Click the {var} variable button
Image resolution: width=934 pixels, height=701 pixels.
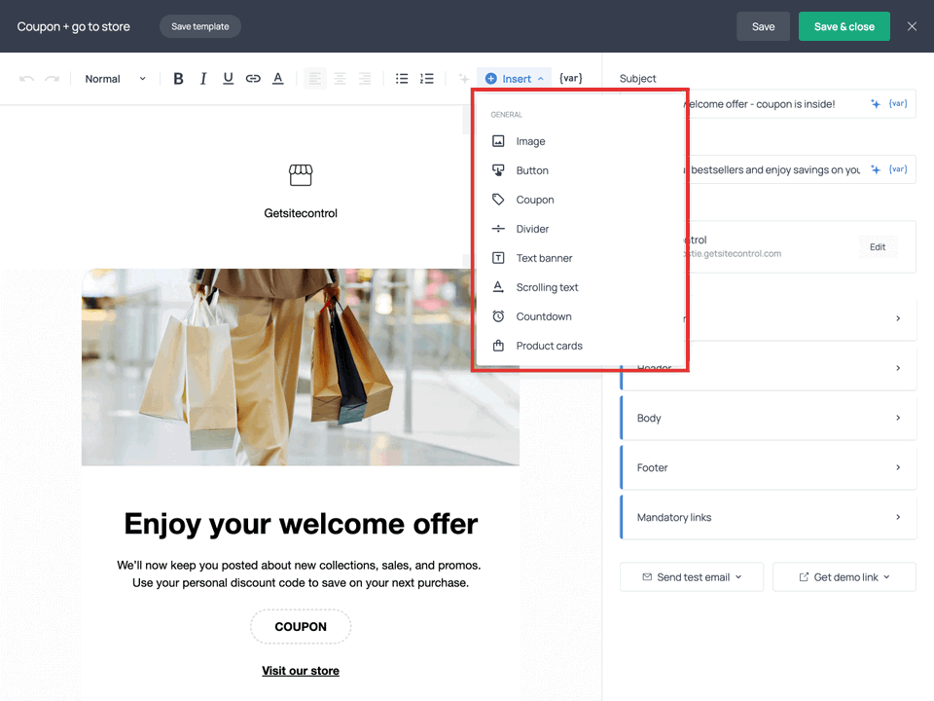(x=570, y=78)
